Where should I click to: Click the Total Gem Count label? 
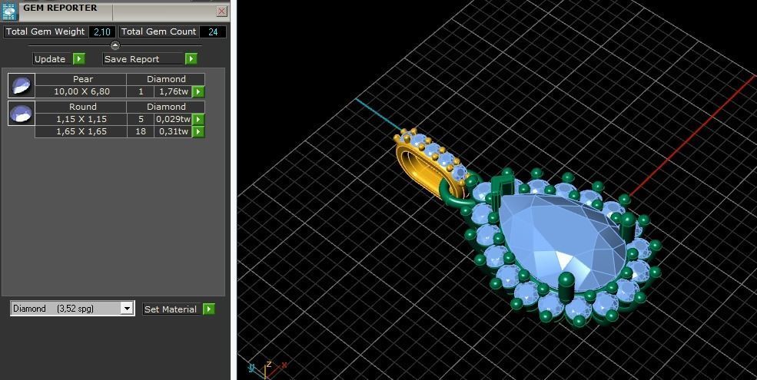[158, 31]
